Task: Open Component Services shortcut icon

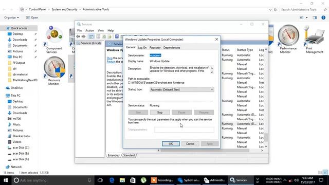Action: point(54,35)
